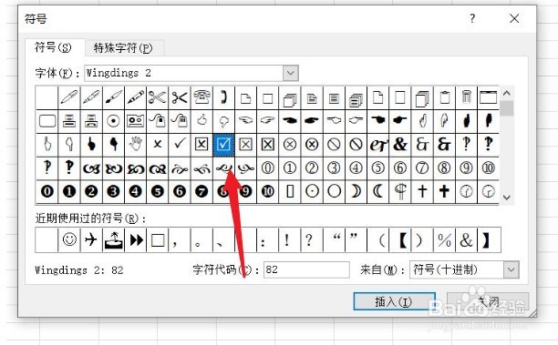Select the black circled 6 symbol
This screenshot has width=558, height=345.
point(180,191)
